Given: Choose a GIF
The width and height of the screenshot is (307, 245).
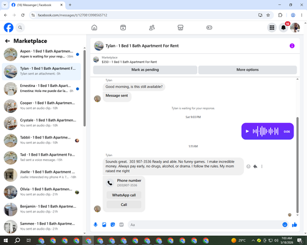Looking at the screenshot, I should coord(122,225).
